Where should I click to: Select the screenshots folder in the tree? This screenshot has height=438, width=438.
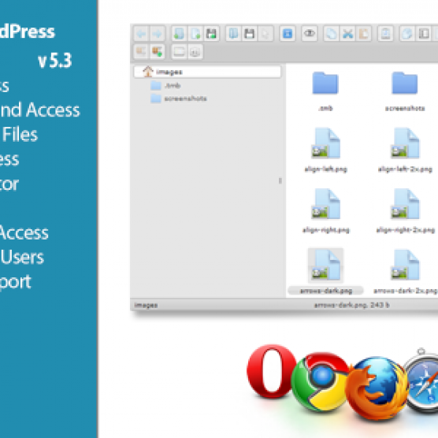click(x=179, y=98)
